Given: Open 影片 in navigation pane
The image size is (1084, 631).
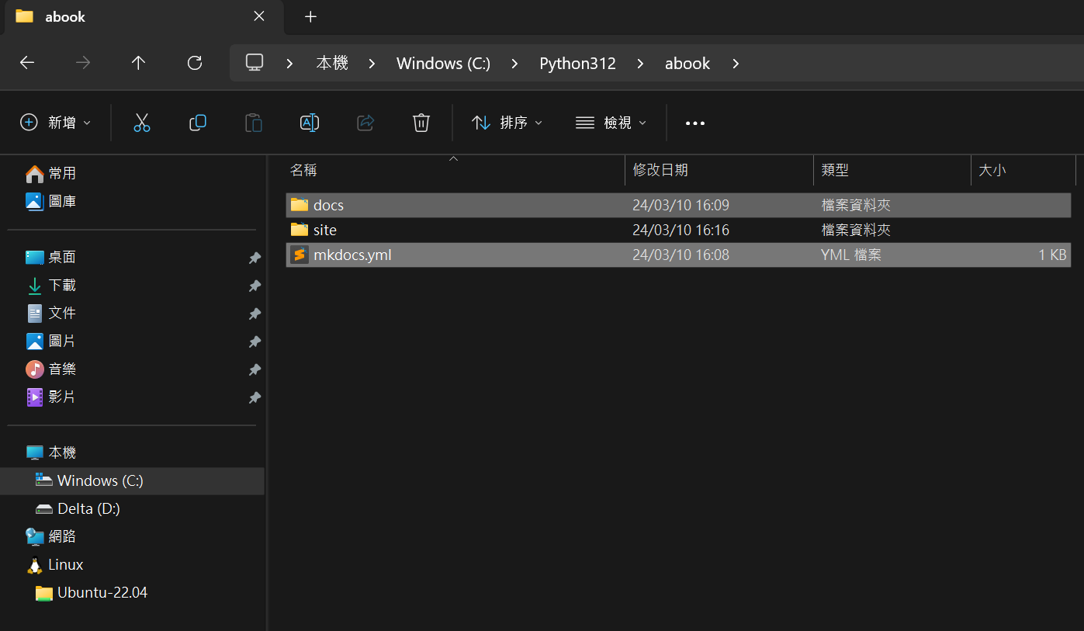Looking at the screenshot, I should (x=62, y=397).
